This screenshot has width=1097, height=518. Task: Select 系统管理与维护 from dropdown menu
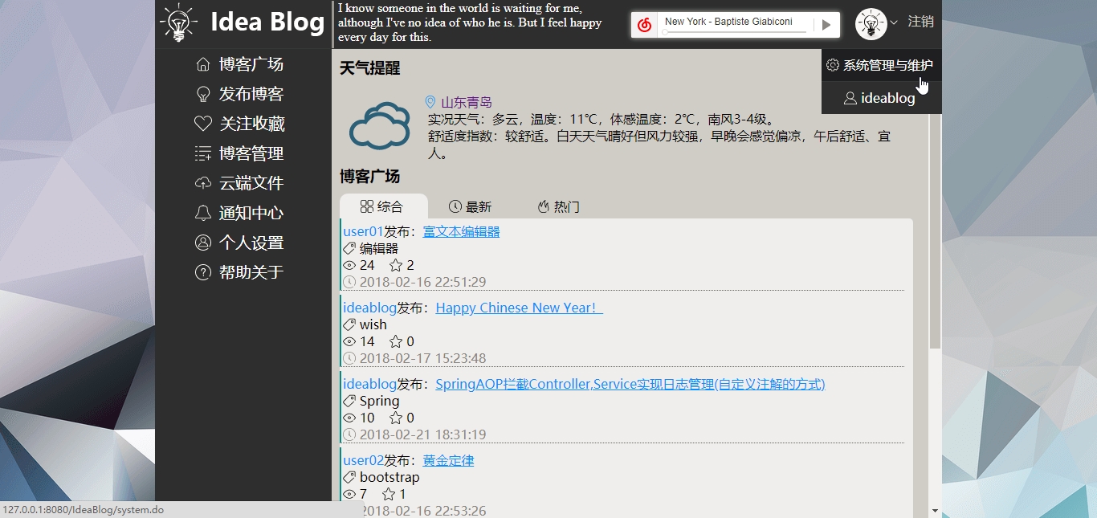point(882,65)
